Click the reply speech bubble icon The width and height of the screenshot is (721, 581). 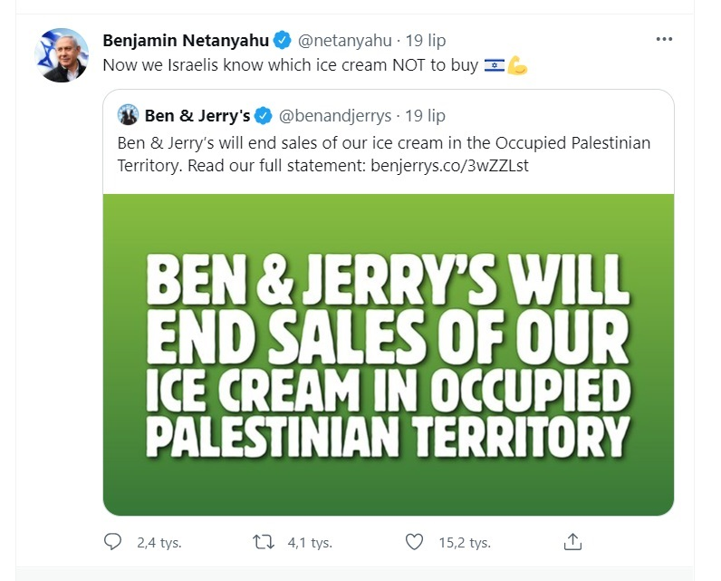113,543
